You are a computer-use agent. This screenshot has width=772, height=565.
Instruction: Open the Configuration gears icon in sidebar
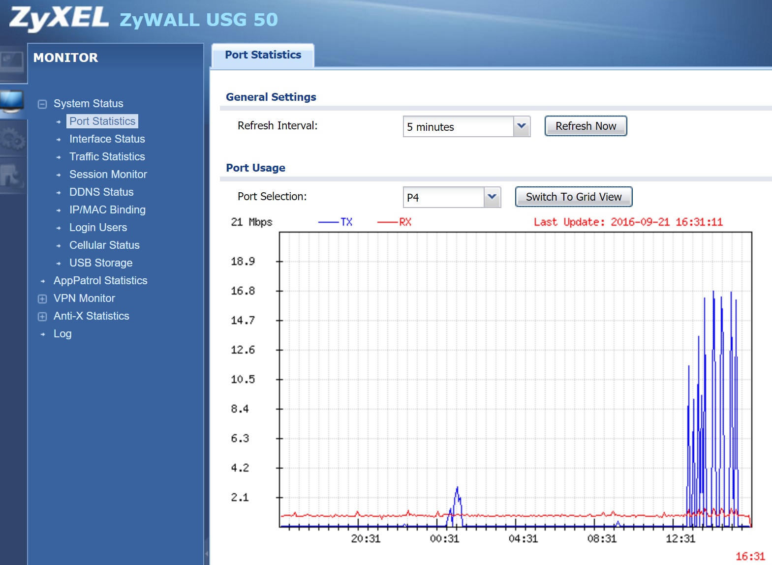[x=12, y=139]
